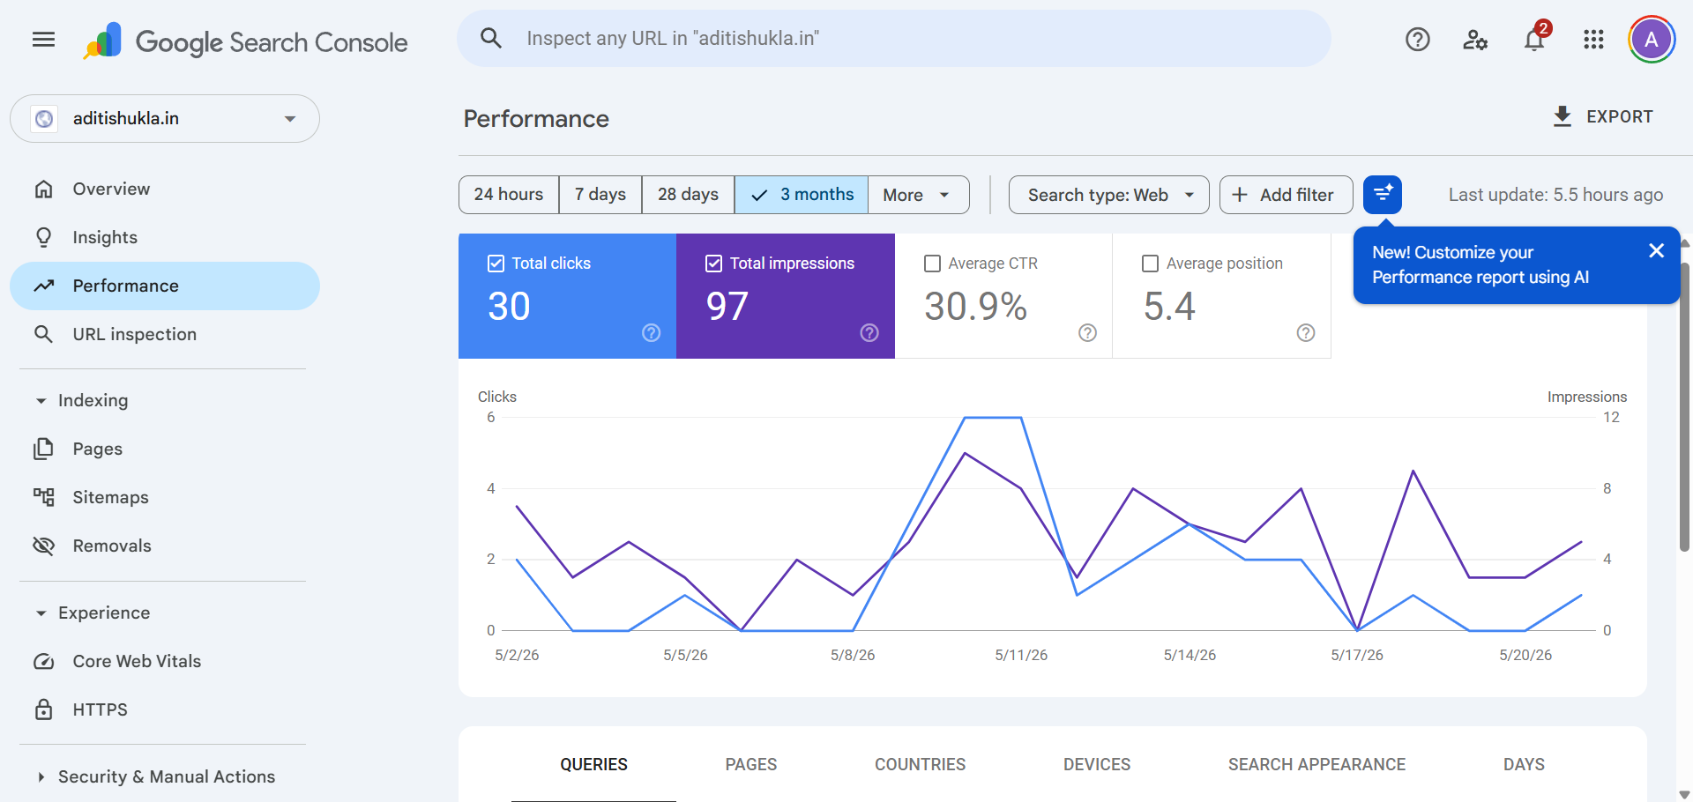The height and width of the screenshot is (802, 1693).
Task: Click the Overview home icon
Action: (x=44, y=189)
